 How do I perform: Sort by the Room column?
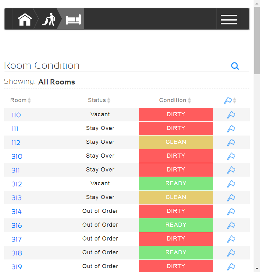(21, 100)
